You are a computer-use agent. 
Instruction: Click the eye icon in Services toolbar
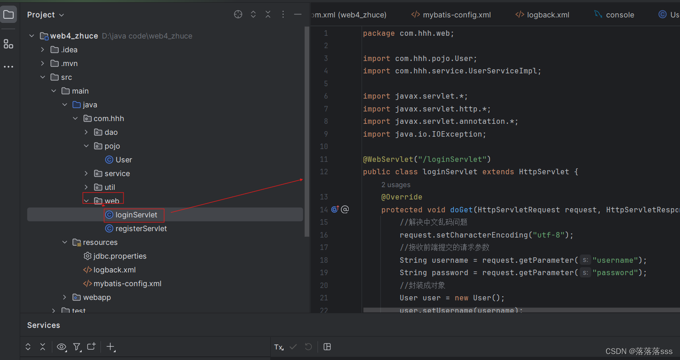tap(61, 347)
